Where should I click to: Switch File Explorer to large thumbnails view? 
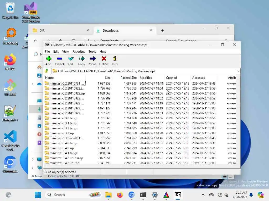coord(230,176)
